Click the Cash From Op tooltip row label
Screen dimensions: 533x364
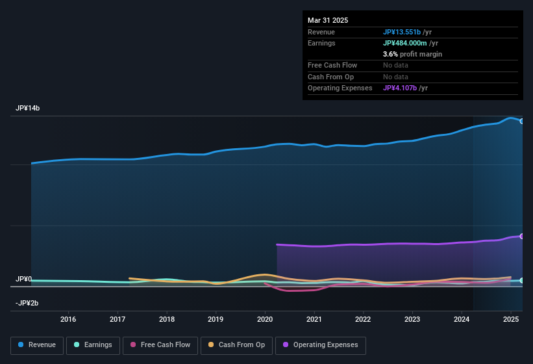[x=330, y=77]
